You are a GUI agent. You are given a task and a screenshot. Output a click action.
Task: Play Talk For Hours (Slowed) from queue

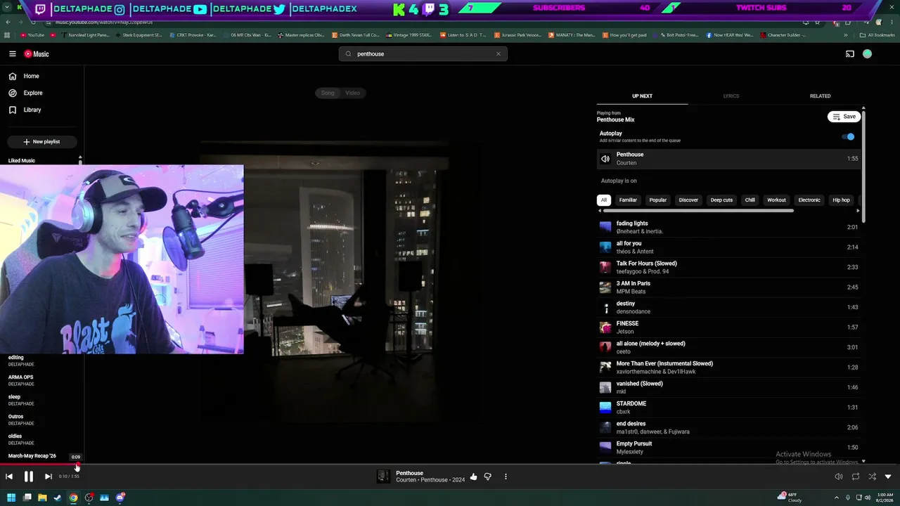tap(728, 267)
